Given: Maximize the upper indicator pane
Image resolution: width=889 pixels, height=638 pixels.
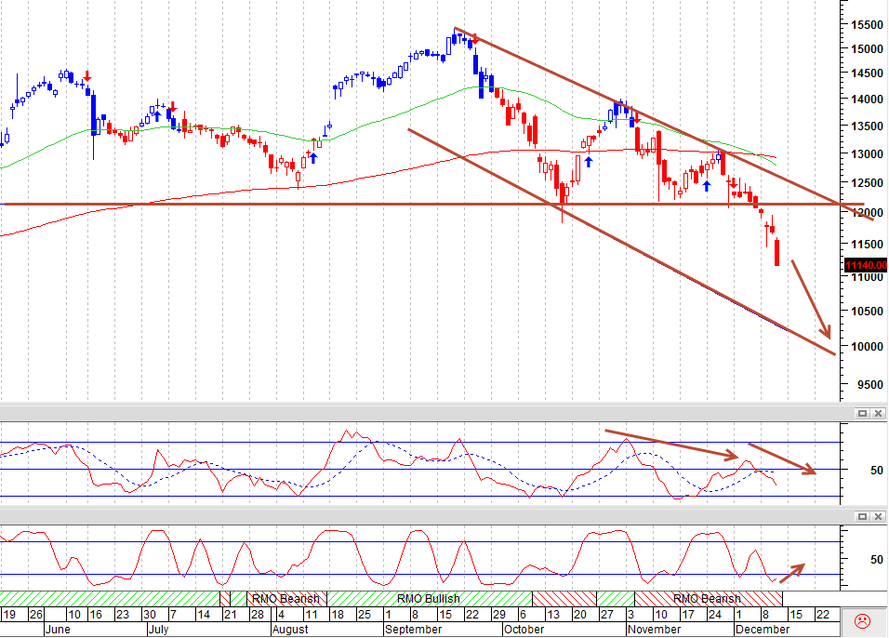Looking at the screenshot, I should 862,414.
